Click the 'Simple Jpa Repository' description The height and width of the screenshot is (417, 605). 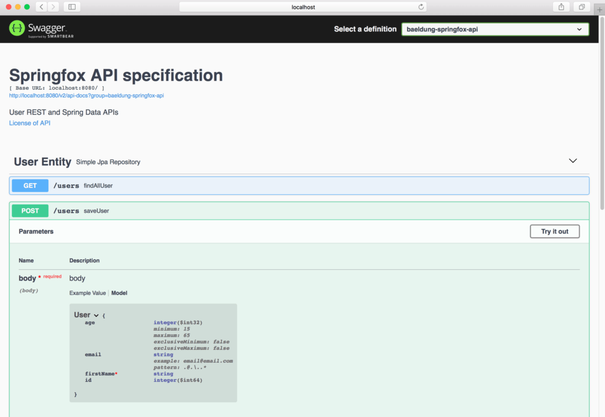coord(108,162)
